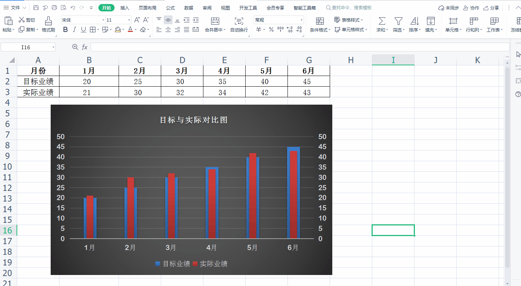Toggle horizontal Center alignment
The image size is (521, 286).
pyautogui.click(x=168, y=30)
